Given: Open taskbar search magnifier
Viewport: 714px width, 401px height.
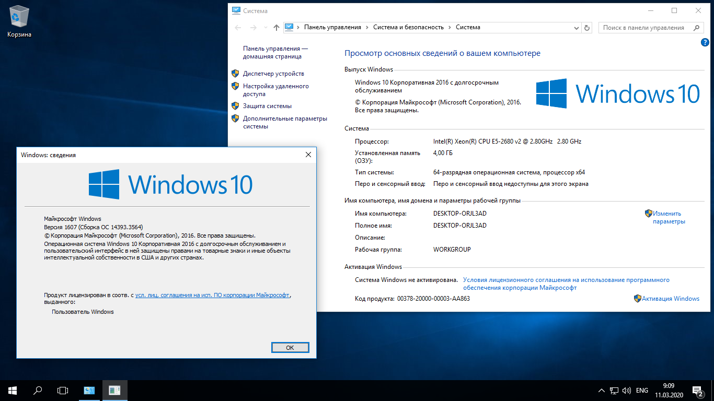Looking at the screenshot, I should point(38,390).
